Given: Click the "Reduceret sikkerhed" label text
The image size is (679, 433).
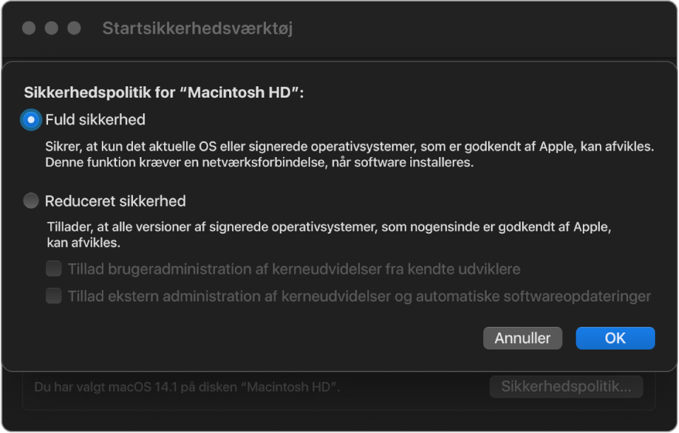Looking at the screenshot, I should tap(115, 201).
